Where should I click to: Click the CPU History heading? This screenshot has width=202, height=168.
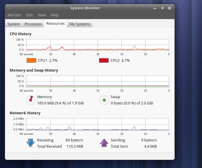pyautogui.click(x=20, y=34)
